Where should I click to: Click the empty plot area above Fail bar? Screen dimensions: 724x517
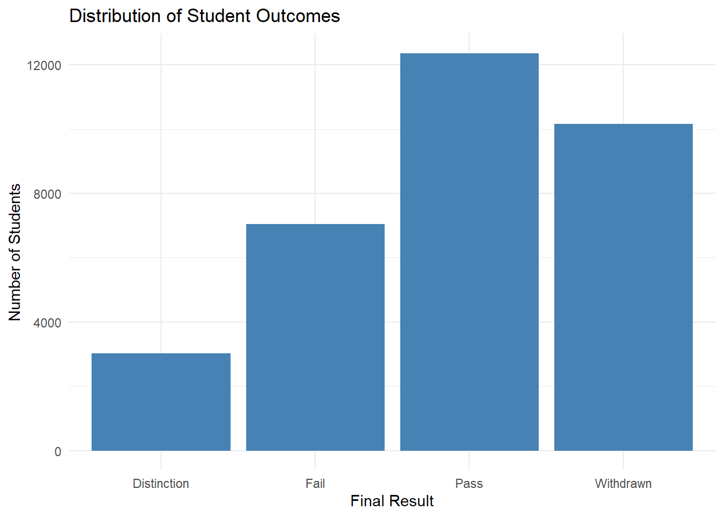pyautogui.click(x=315, y=135)
